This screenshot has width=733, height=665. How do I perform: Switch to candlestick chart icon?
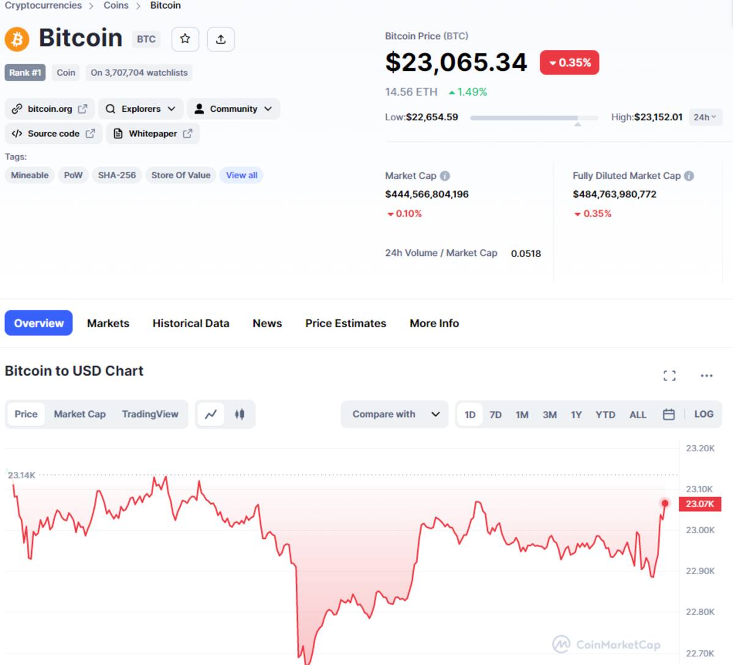point(239,414)
